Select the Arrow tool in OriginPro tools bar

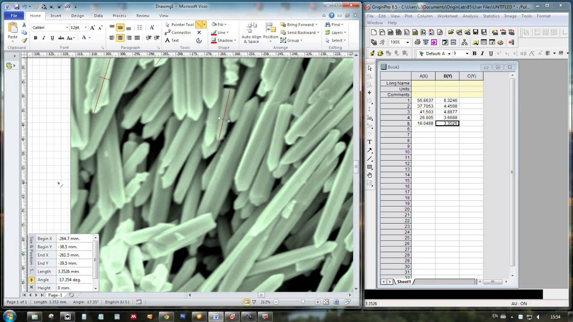369,150
